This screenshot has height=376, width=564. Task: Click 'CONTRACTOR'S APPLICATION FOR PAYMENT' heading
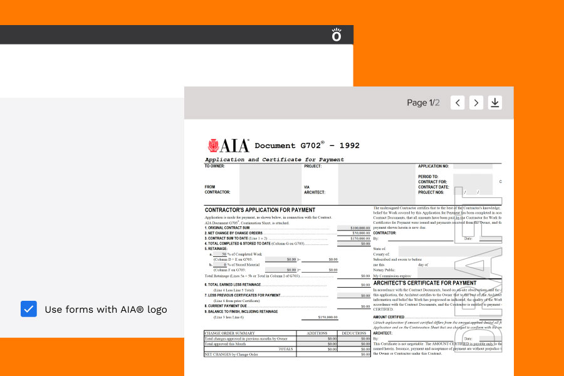click(x=260, y=210)
